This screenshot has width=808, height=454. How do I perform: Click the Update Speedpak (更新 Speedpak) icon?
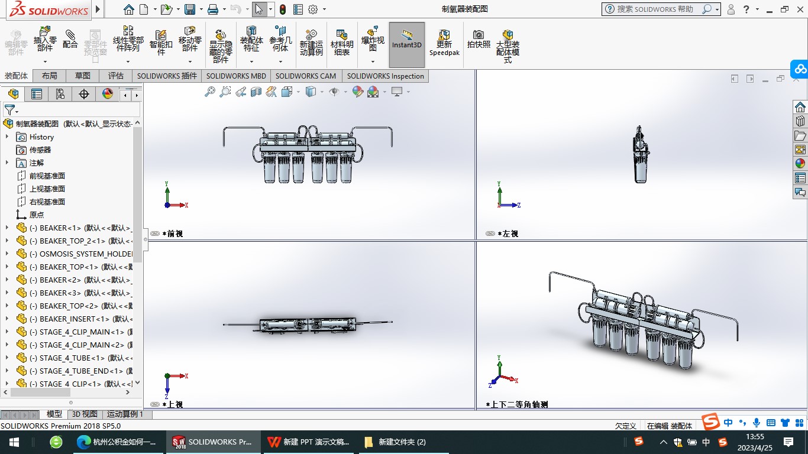coord(444,41)
